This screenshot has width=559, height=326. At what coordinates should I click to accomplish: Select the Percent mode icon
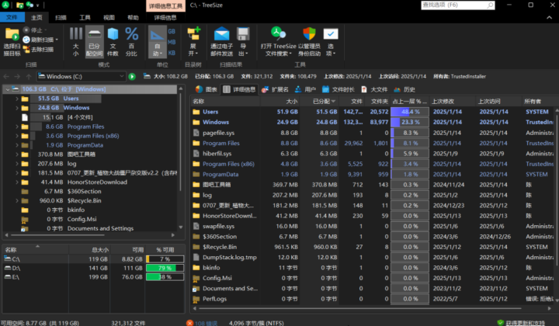131,34
